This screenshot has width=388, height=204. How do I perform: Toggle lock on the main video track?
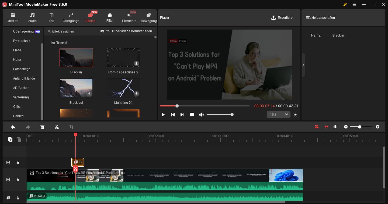coord(18,180)
